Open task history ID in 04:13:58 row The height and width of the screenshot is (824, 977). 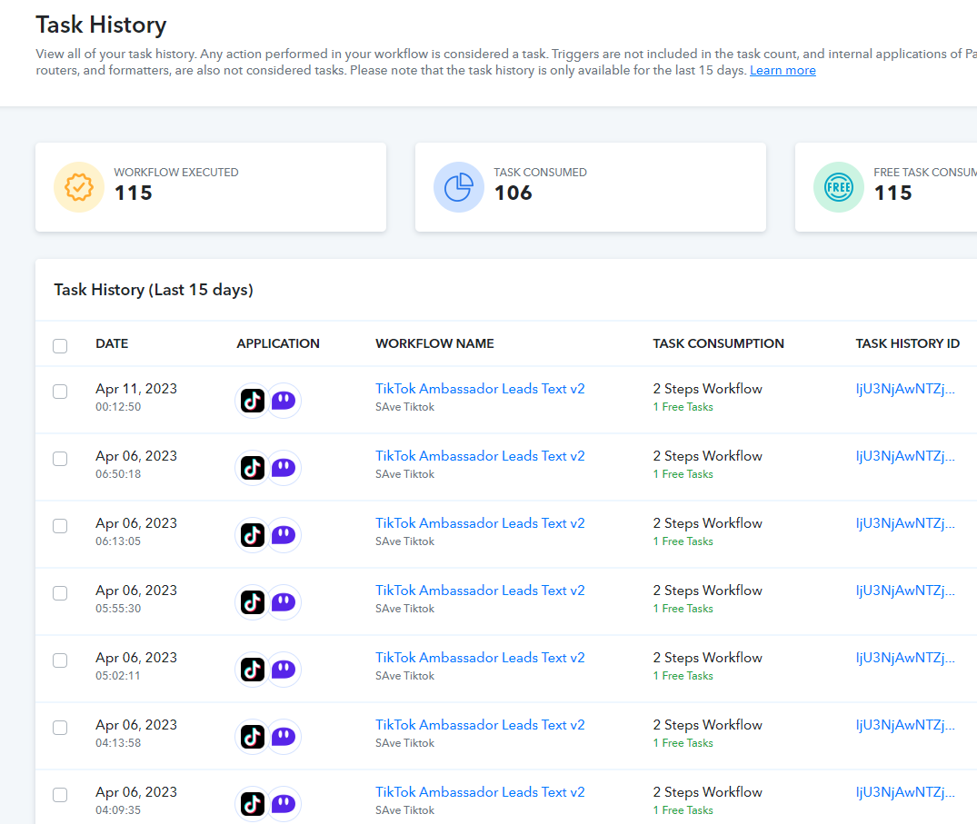904,725
